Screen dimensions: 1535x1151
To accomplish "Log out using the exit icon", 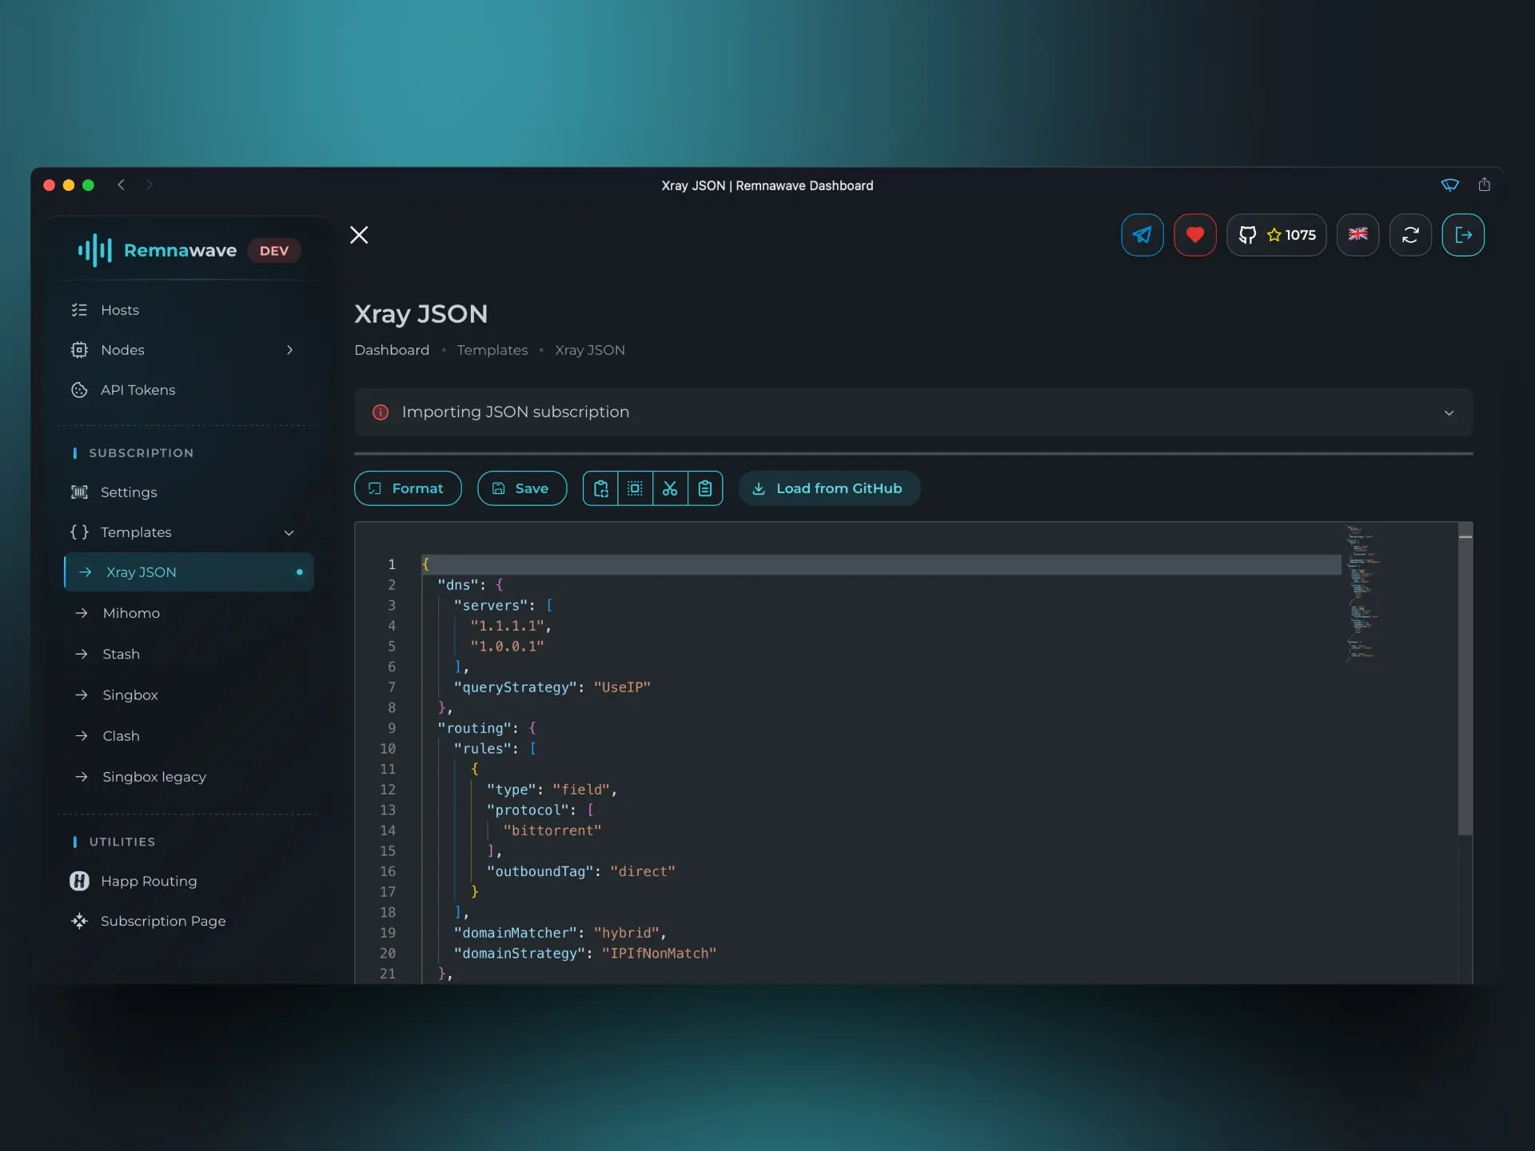I will [x=1464, y=235].
